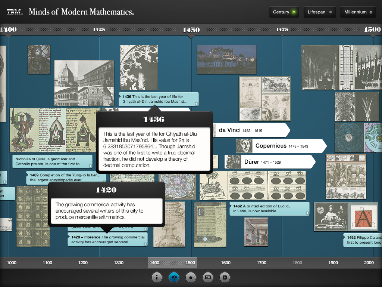Viewport: 382px width, 287px height.
Task: Open the Vitruvian Man sketches thumbnail
Action: (264, 99)
